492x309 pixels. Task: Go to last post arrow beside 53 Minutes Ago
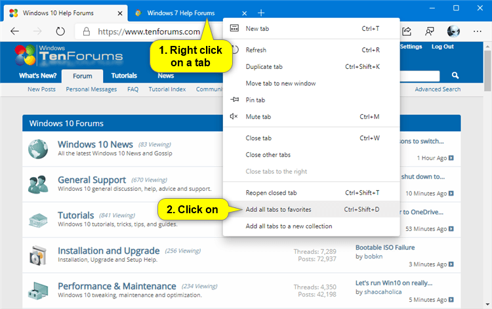tap(451, 229)
